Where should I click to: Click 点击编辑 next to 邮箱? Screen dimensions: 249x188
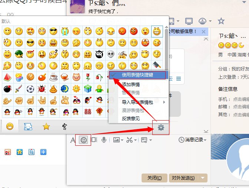coord(241,107)
